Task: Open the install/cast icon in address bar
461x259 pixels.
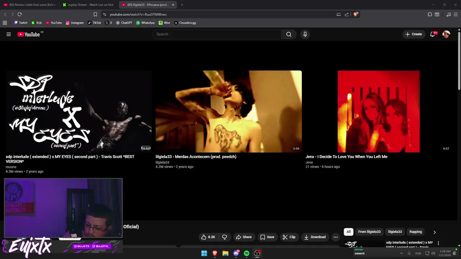Action: [339, 14]
